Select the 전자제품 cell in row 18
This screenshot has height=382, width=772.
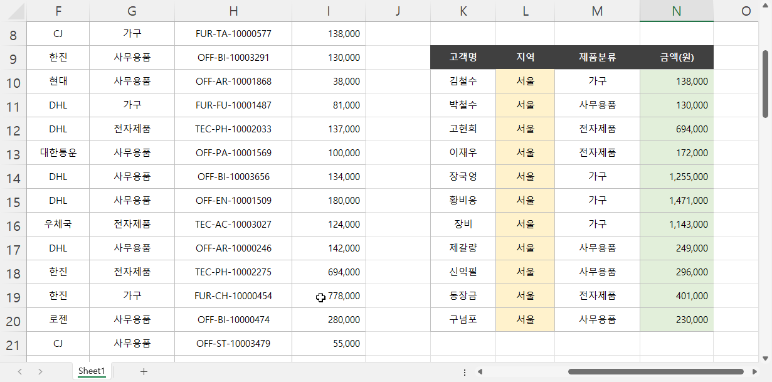click(132, 272)
